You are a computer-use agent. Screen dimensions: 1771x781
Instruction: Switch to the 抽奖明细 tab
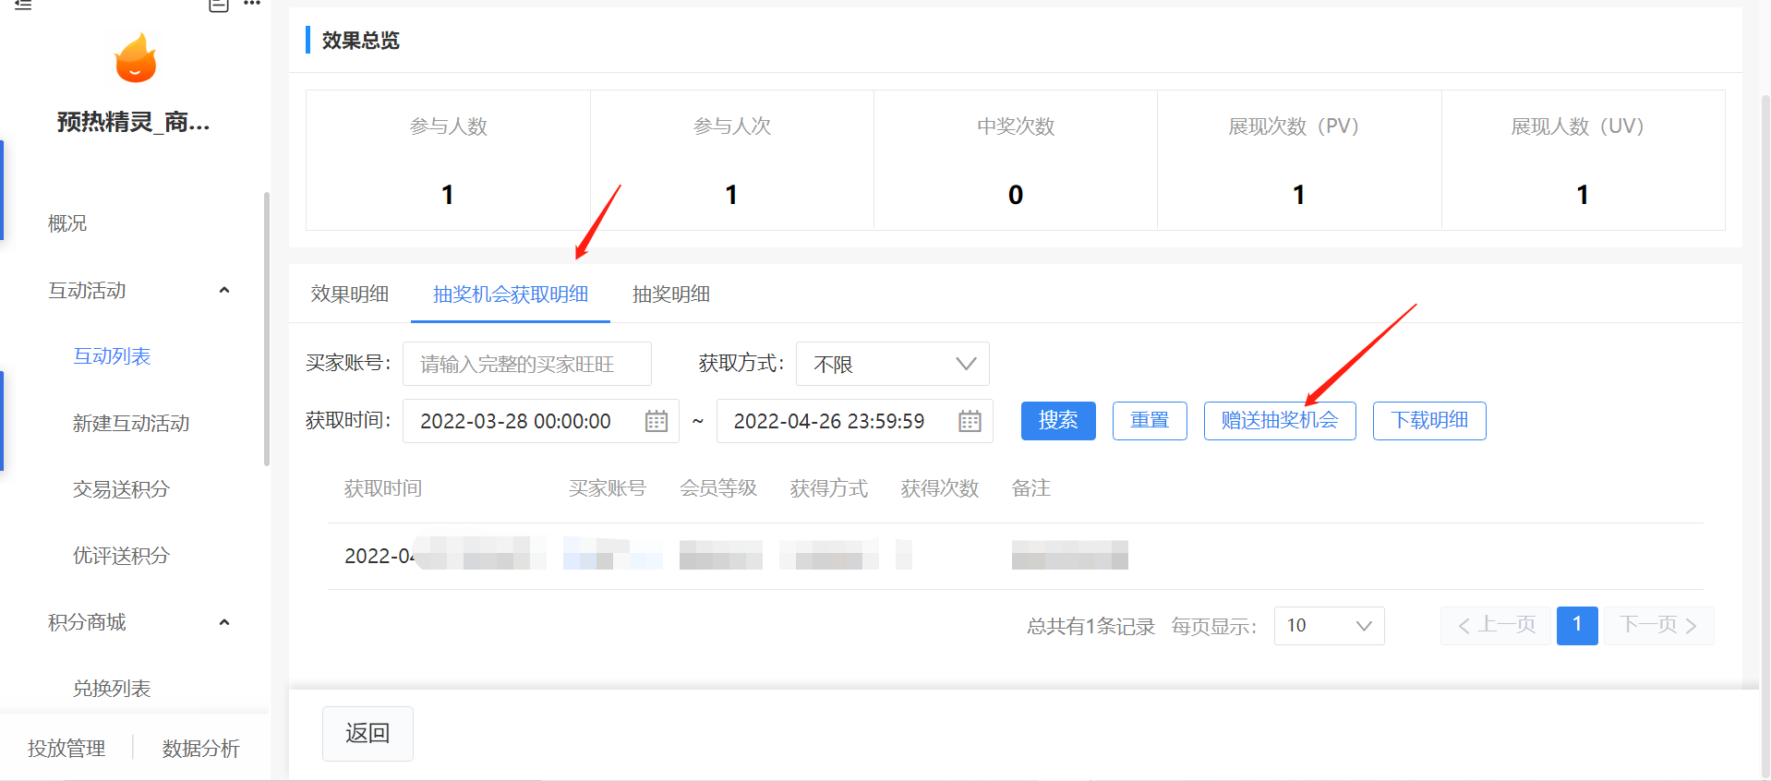[671, 294]
